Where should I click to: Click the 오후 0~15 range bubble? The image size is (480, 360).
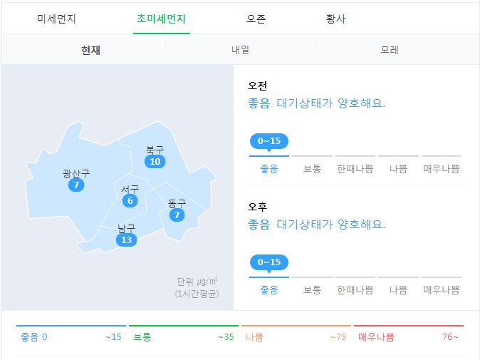point(269,262)
